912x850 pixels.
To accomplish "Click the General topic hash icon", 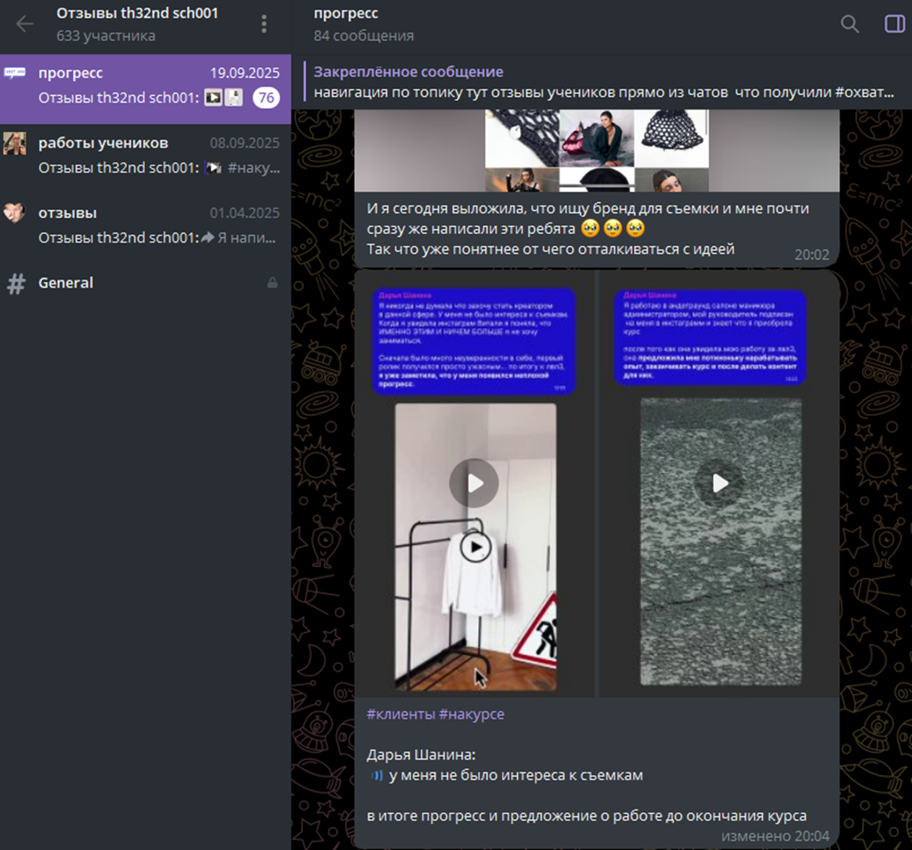I will pos(16,284).
